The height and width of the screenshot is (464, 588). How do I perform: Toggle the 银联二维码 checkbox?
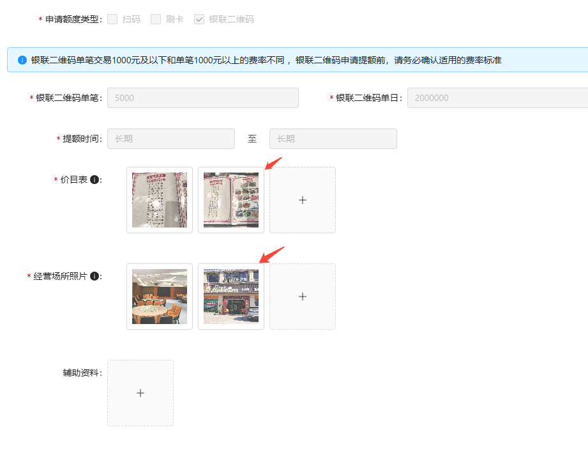tap(199, 19)
